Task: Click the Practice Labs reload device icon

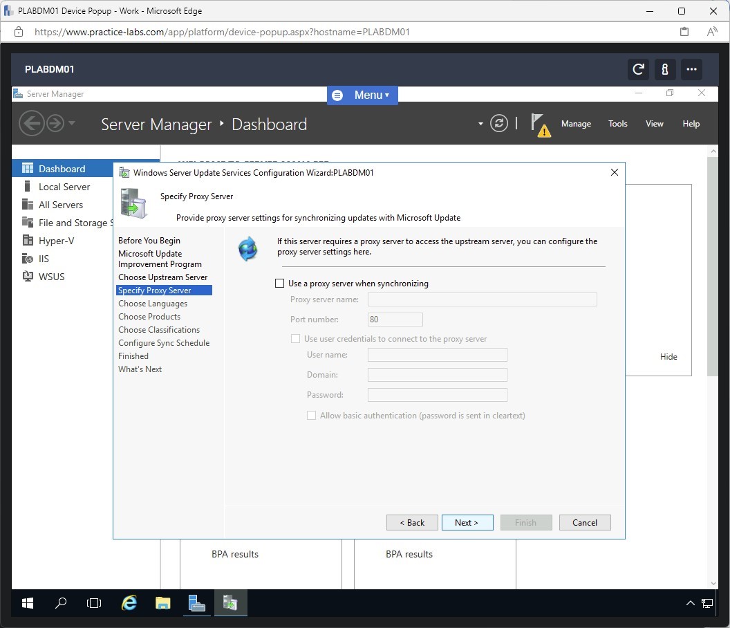Action: tap(638, 69)
